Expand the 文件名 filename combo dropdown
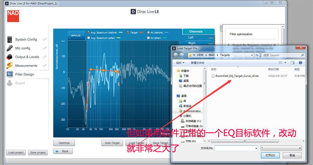This screenshot has width=313, height=165. [x=256, y=148]
